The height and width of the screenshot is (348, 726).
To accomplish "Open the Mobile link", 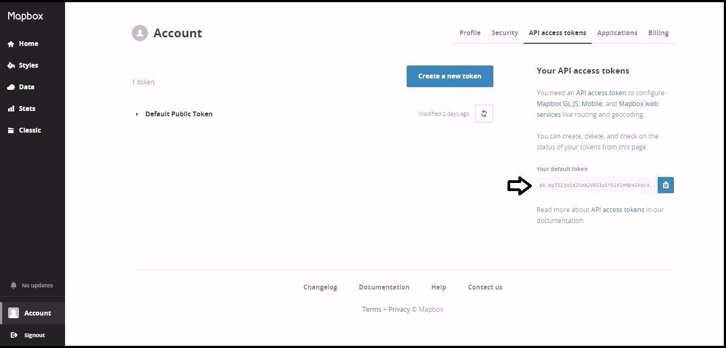I will 592,104.
